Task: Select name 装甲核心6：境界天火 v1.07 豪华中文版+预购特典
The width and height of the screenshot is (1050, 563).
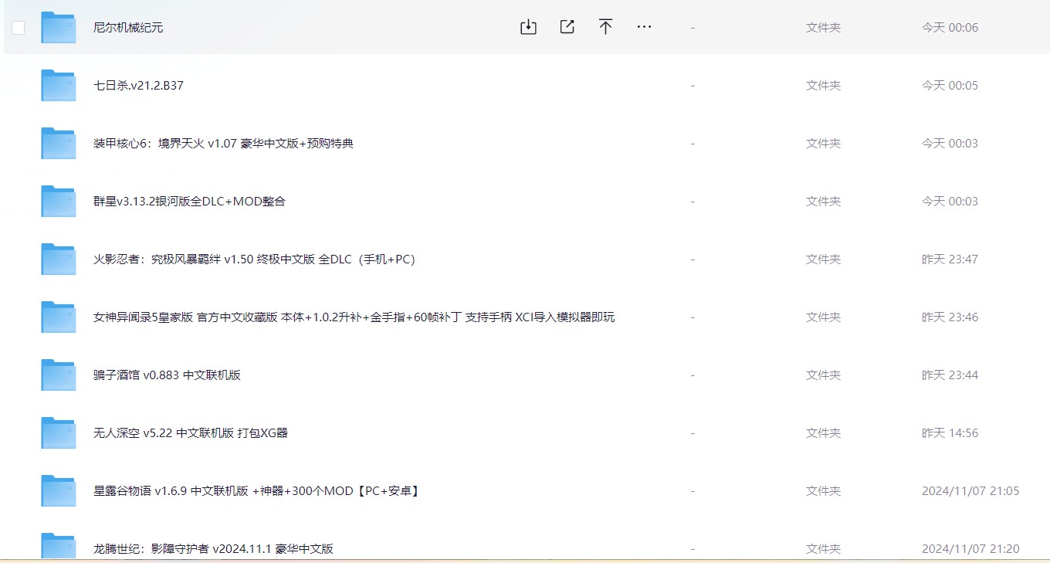Action: pyautogui.click(x=223, y=144)
